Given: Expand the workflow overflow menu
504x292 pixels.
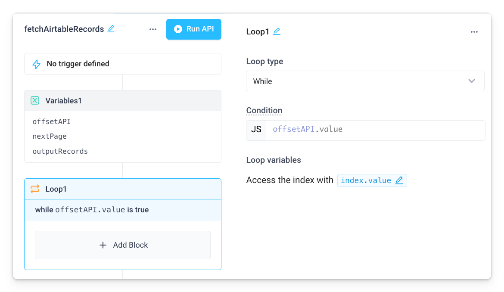Looking at the screenshot, I should [x=152, y=29].
